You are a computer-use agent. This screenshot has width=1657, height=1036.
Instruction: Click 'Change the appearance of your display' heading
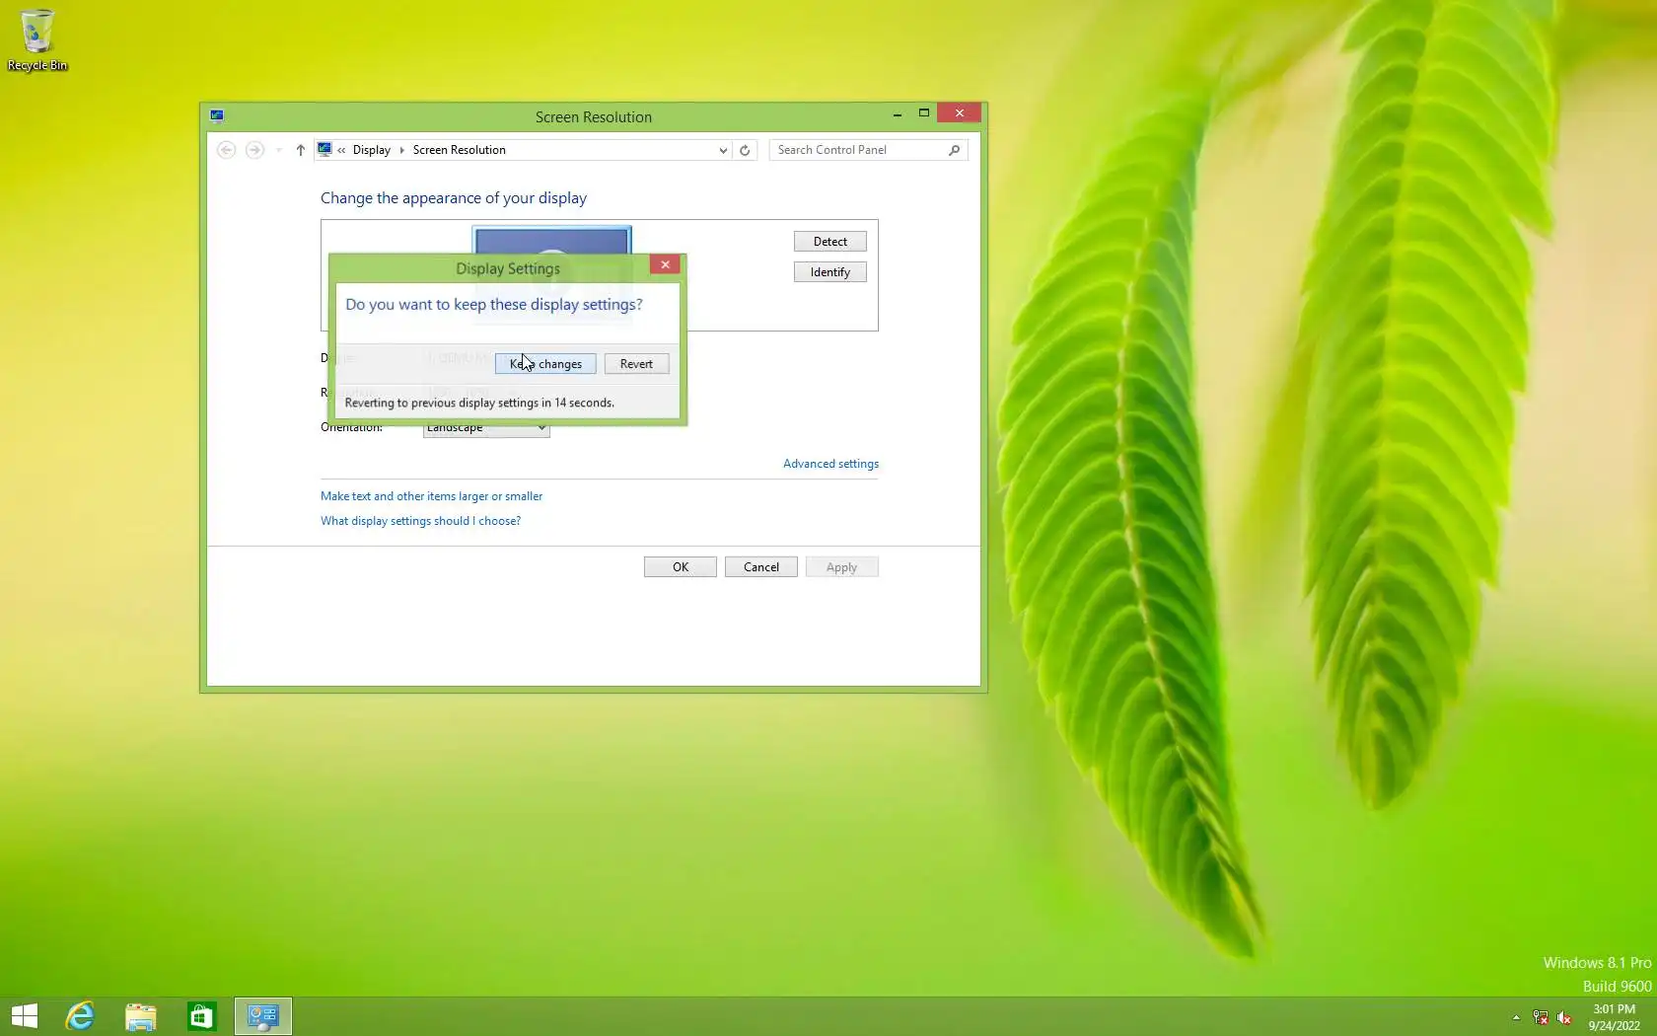coord(454,198)
